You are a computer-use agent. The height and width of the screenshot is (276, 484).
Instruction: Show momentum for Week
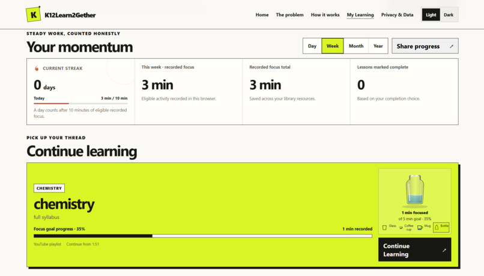click(x=333, y=46)
